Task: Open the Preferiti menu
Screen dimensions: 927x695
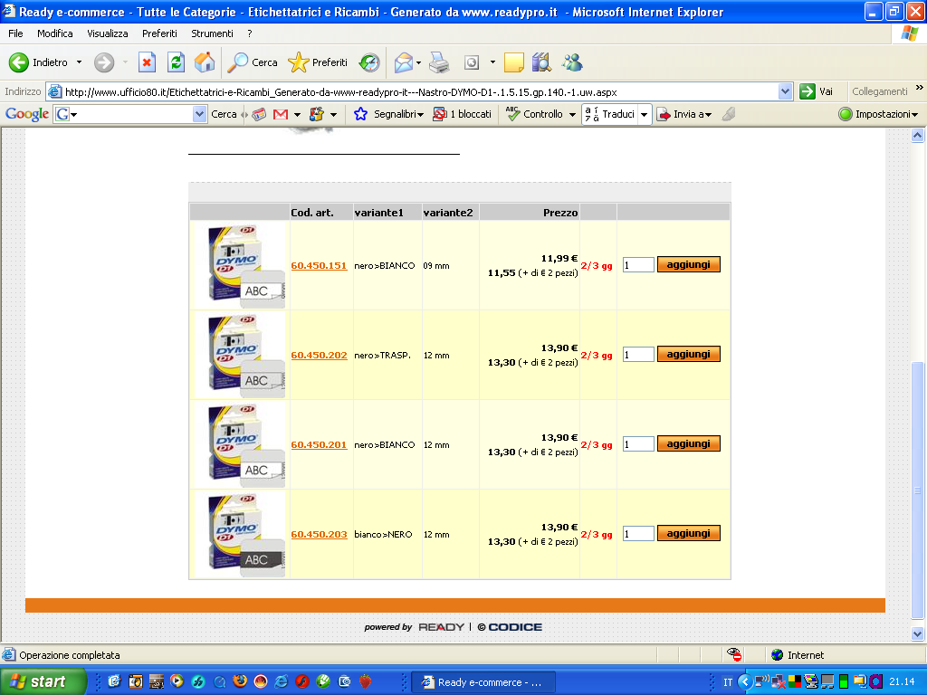Action: coord(159,33)
